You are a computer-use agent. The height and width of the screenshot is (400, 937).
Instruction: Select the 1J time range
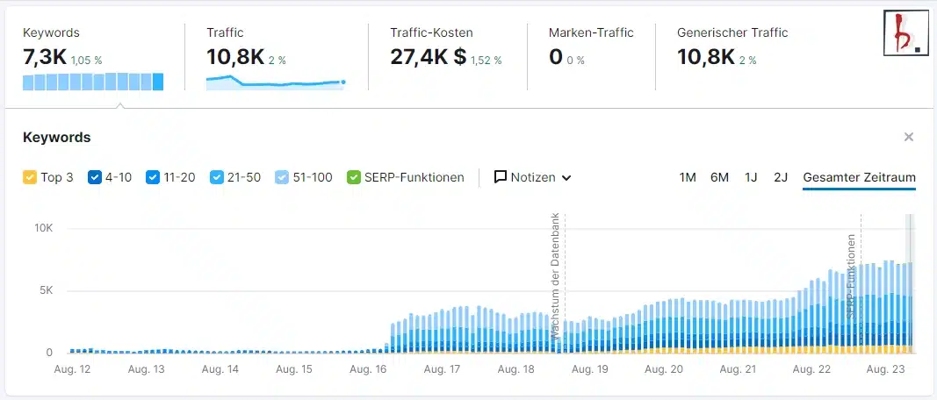751,177
